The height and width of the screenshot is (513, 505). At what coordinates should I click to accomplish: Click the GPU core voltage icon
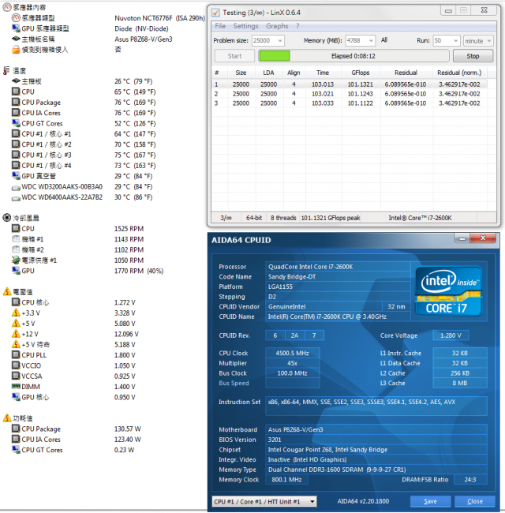(16, 397)
